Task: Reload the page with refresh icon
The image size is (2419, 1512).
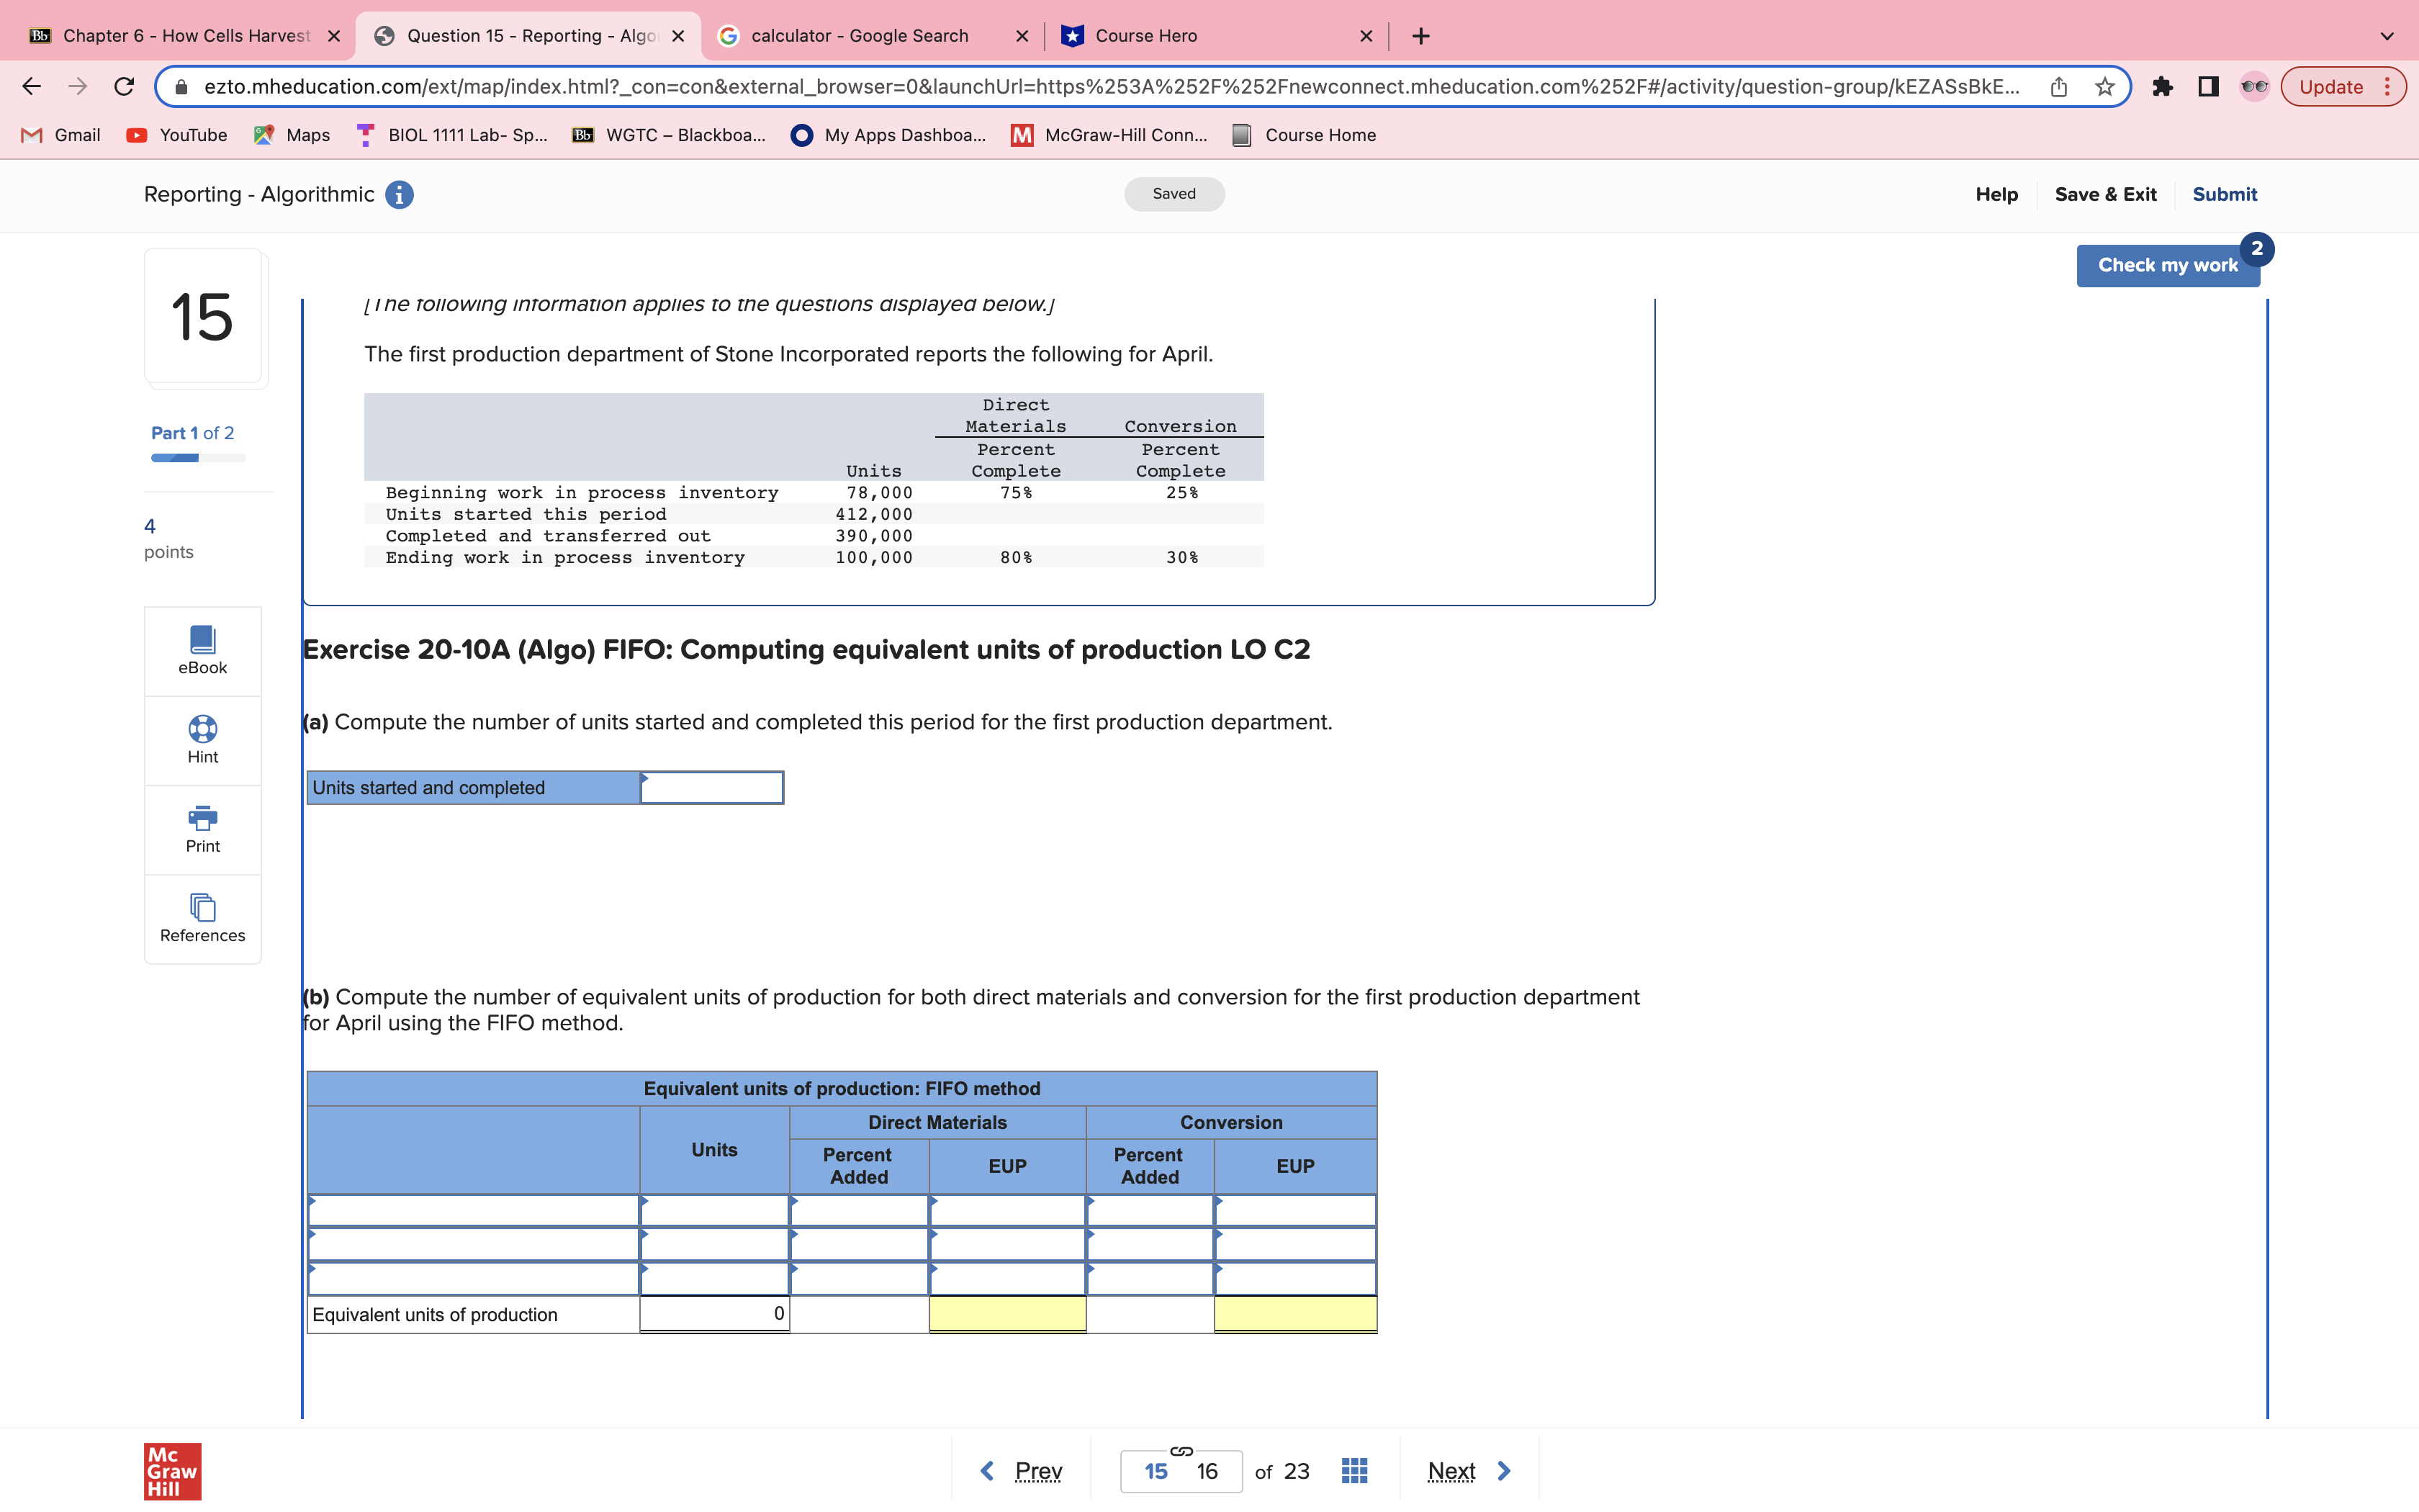Action: [x=124, y=87]
